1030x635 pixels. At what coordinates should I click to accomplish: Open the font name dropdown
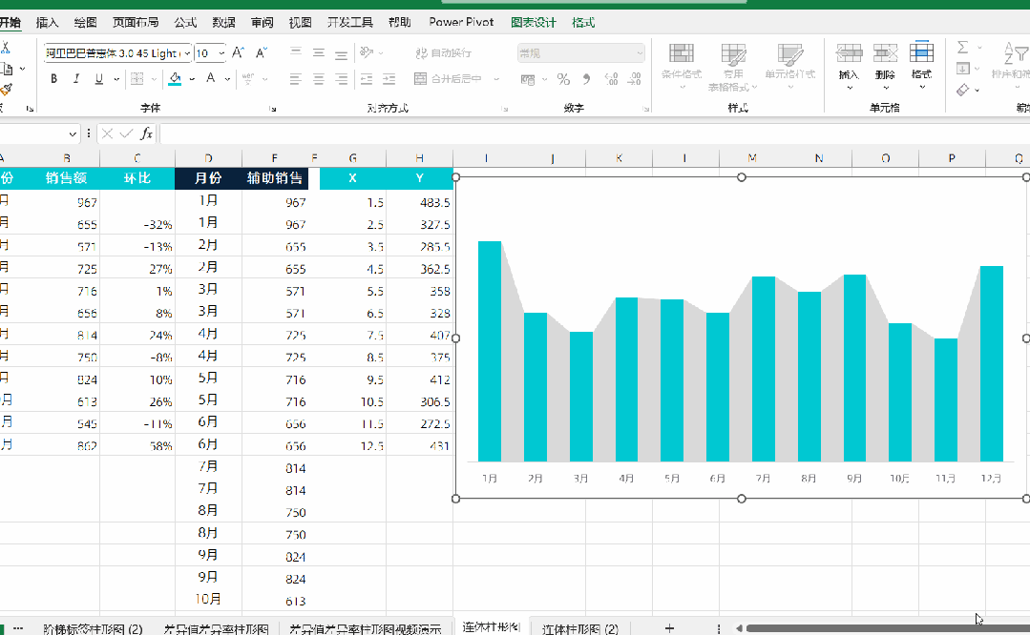[187, 53]
